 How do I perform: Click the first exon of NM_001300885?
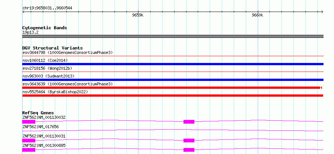tap(29, 150)
